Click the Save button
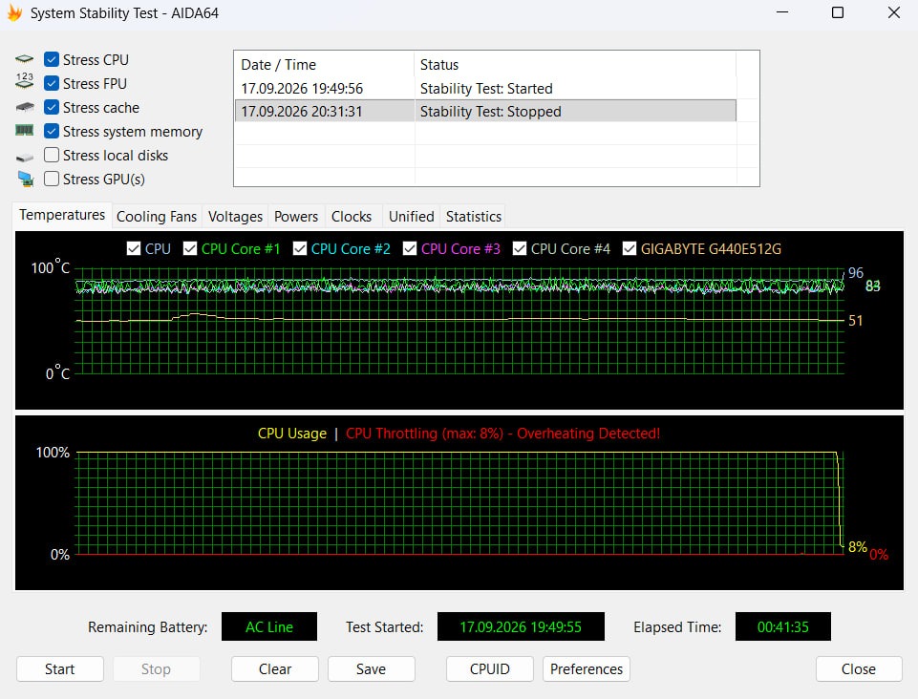Viewport: 918px width, 699px height. (x=372, y=669)
